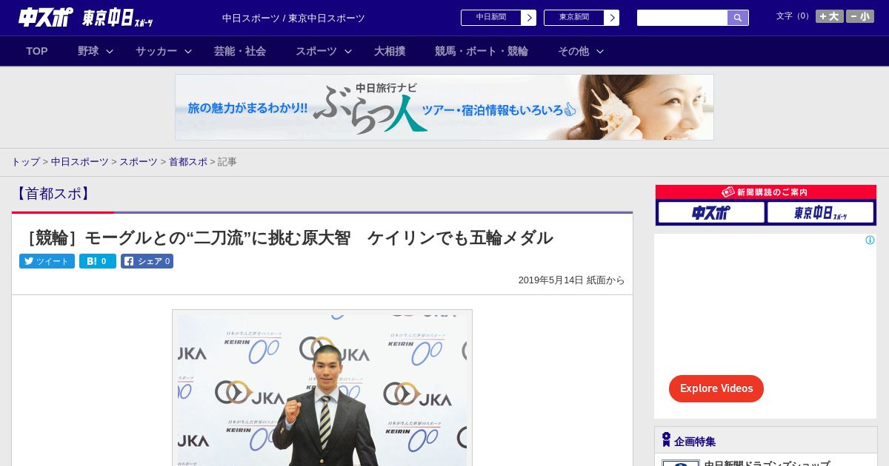This screenshot has width=889, height=466.
Task: Click the article headline about 原大智
Action: point(287,237)
